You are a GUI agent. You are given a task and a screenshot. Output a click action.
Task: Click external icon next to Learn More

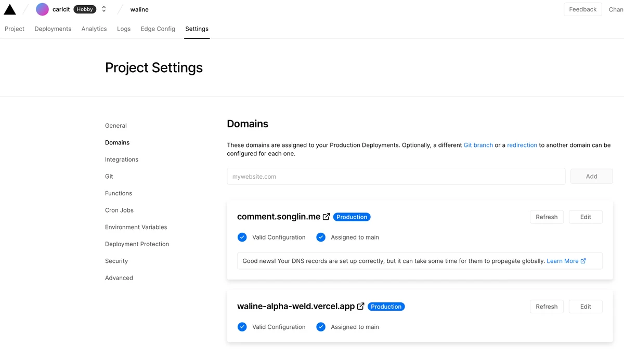[x=583, y=261]
